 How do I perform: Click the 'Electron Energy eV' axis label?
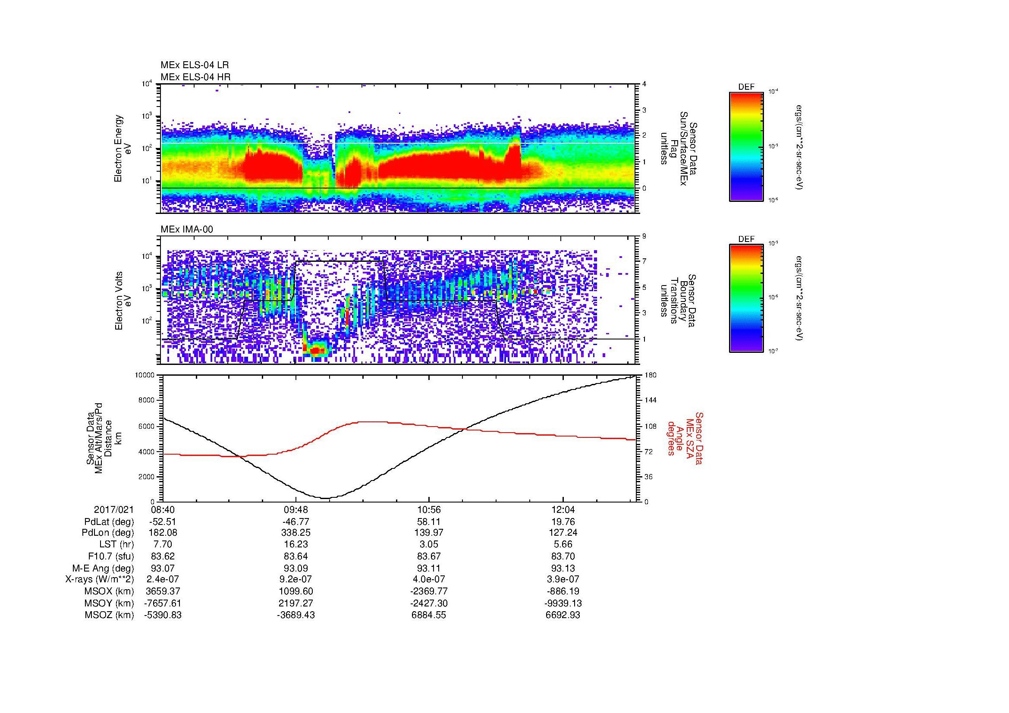pyautogui.click(x=123, y=148)
